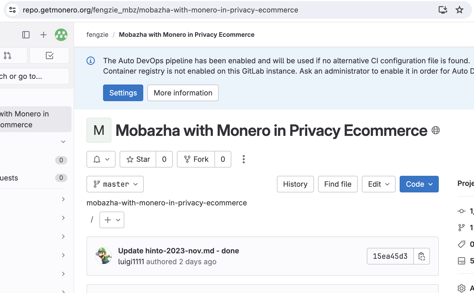Copy commit SHA with clipboard icon
This screenshot has height=293, width=474.
coord(422,256)
